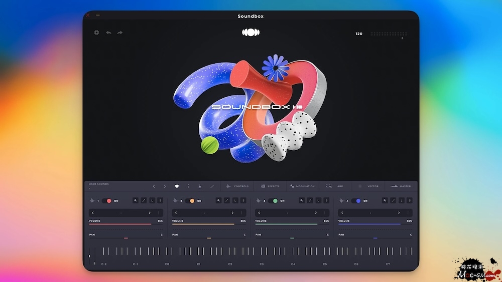Click the undo arrow icon
Viewport: 502px width, 282px height.
tap(108, 33)
